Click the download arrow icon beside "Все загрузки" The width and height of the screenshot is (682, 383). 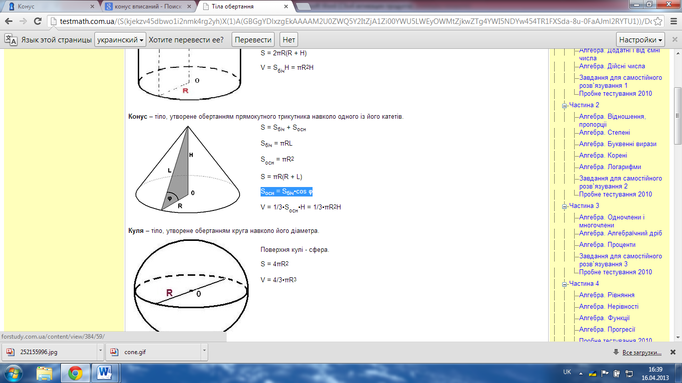[x=616, y=352]
